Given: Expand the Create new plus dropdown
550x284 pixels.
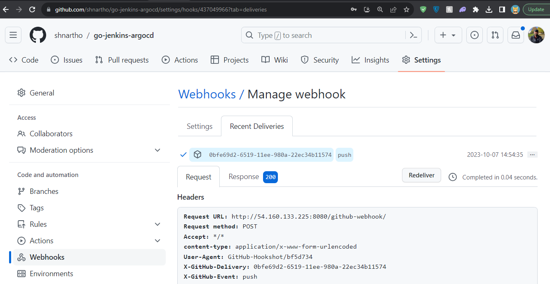Looking at the screenshot, I should (448, 35).
